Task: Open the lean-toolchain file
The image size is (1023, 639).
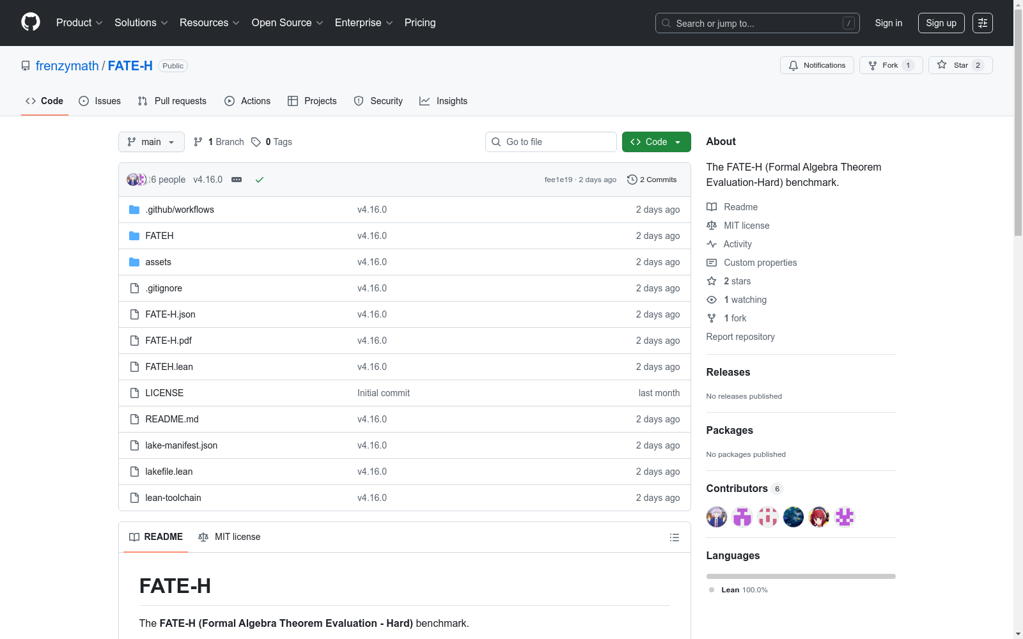Action: [x=173, y=498]
